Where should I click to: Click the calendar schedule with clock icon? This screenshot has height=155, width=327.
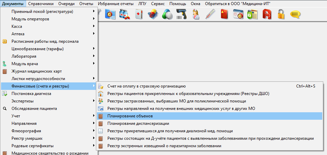click(238, 15)
